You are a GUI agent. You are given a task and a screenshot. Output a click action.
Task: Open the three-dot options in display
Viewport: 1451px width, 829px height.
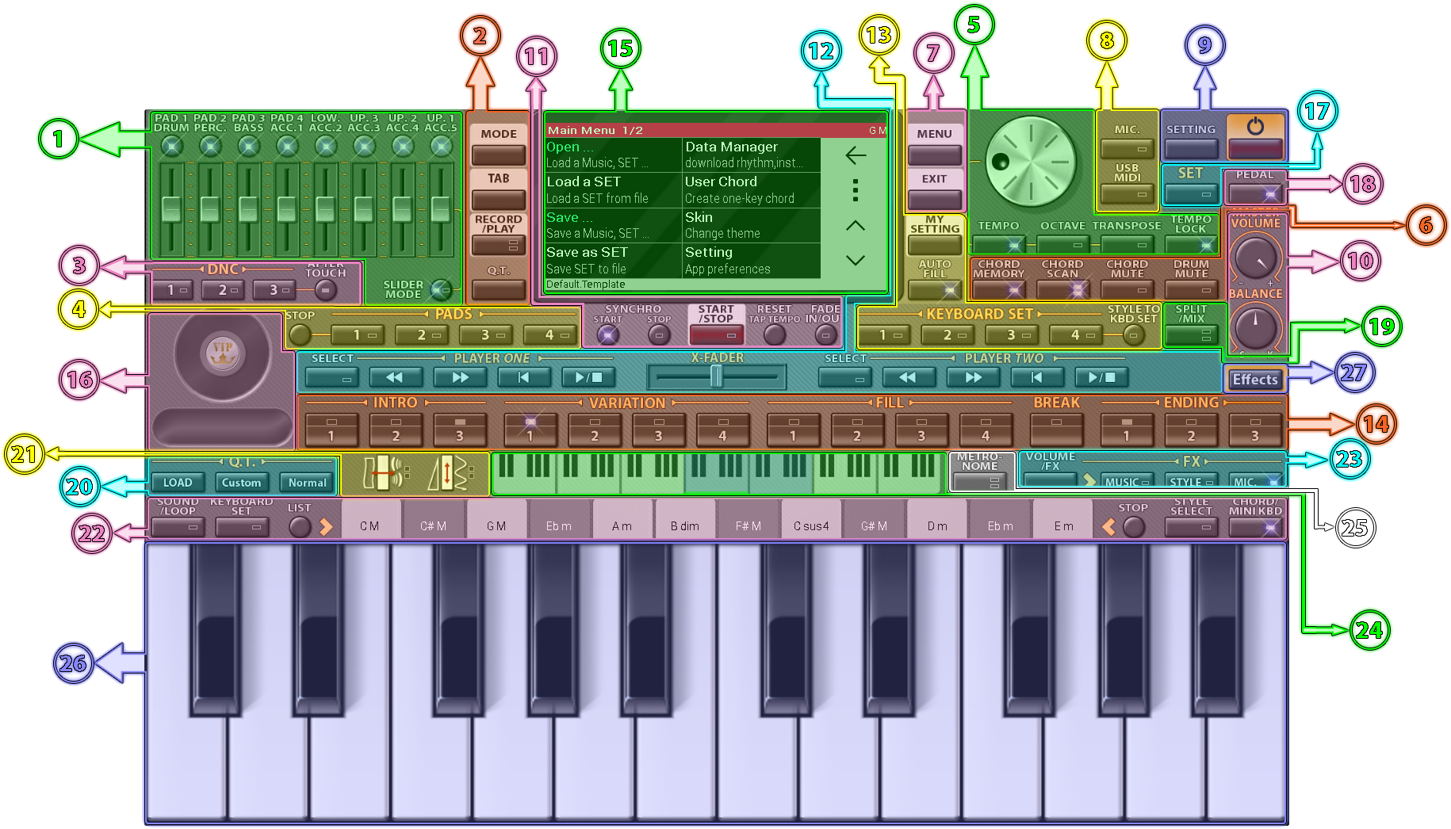point(855,190)
